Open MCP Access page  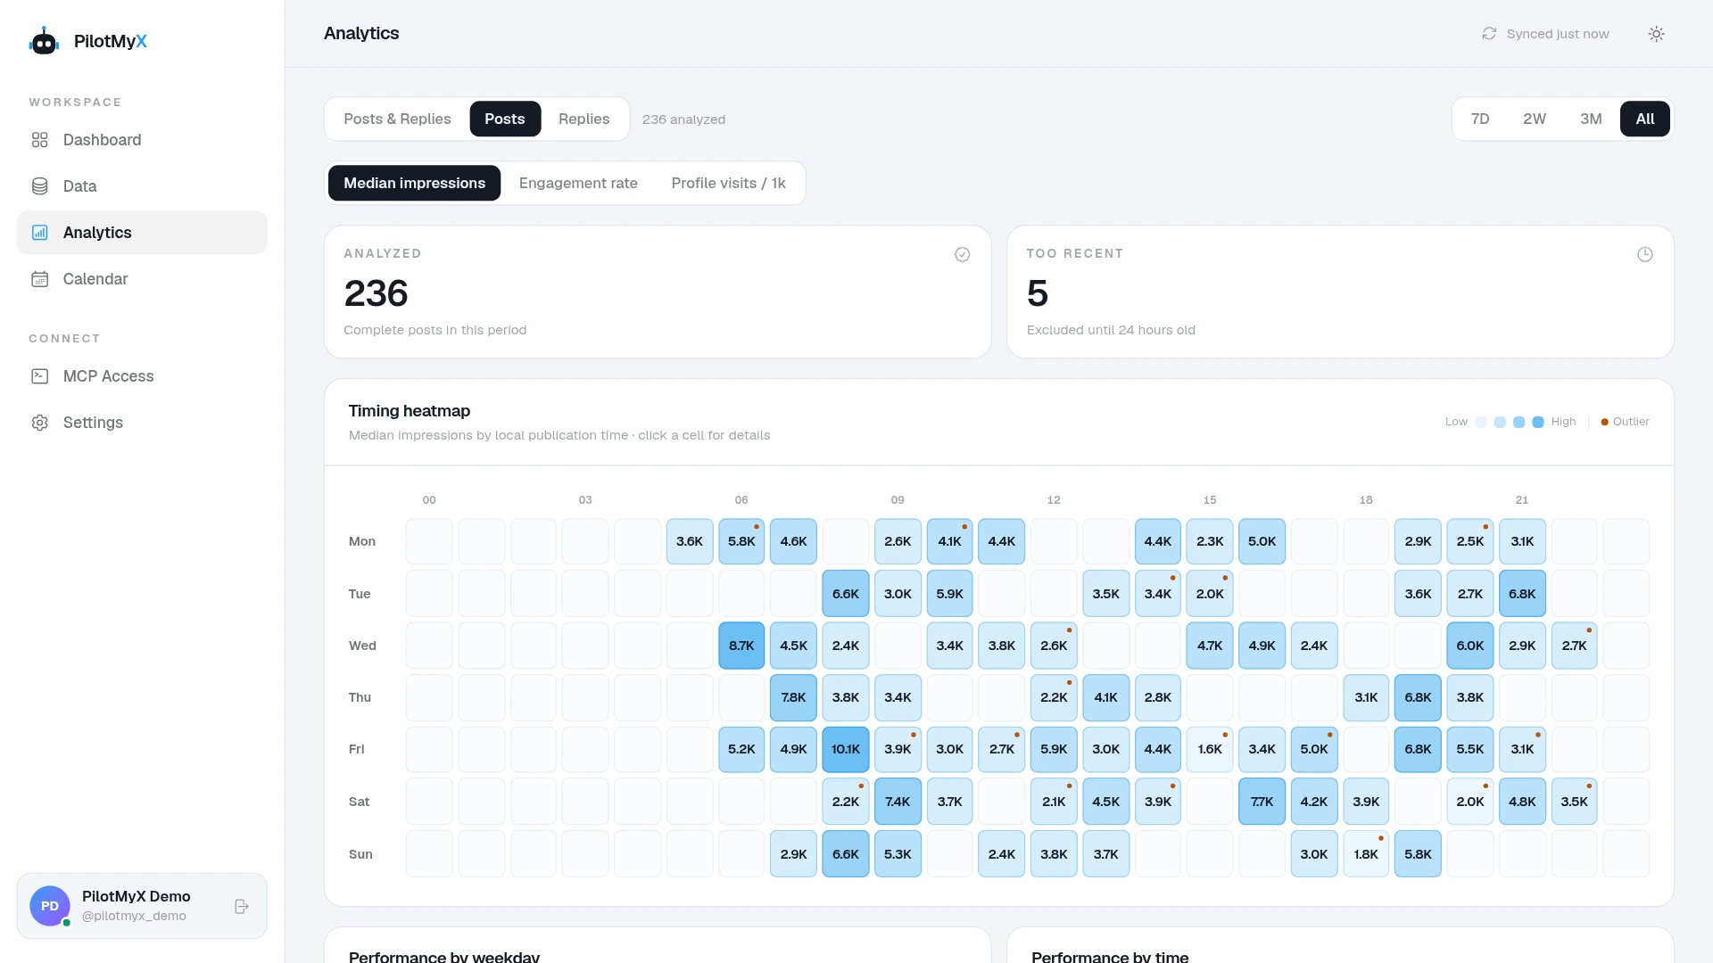[x=142, y=376]
